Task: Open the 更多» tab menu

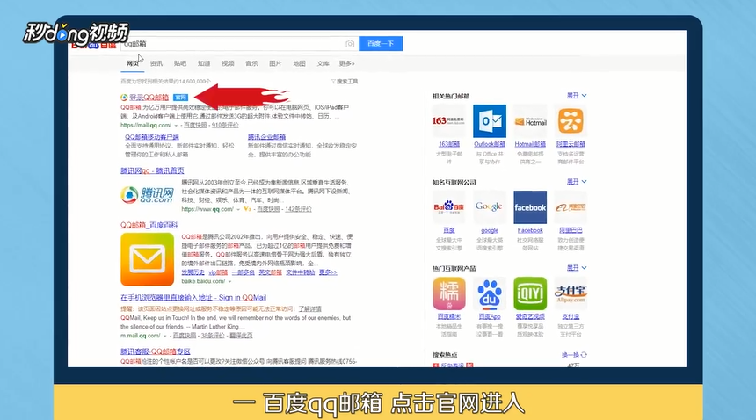Action: (346, 63)
